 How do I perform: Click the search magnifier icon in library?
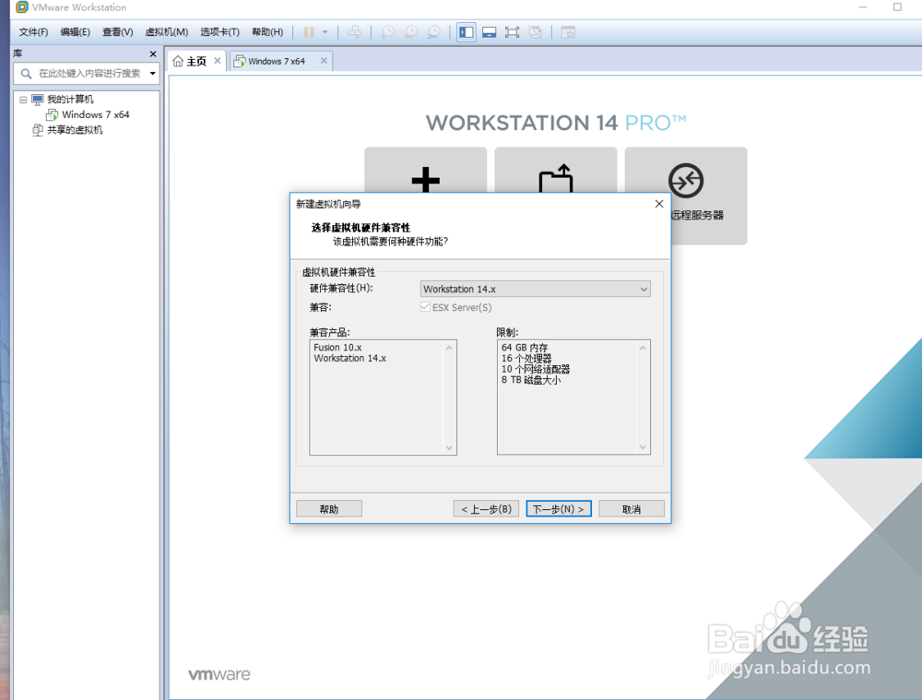pyautogui.click(x=26, y=74)
